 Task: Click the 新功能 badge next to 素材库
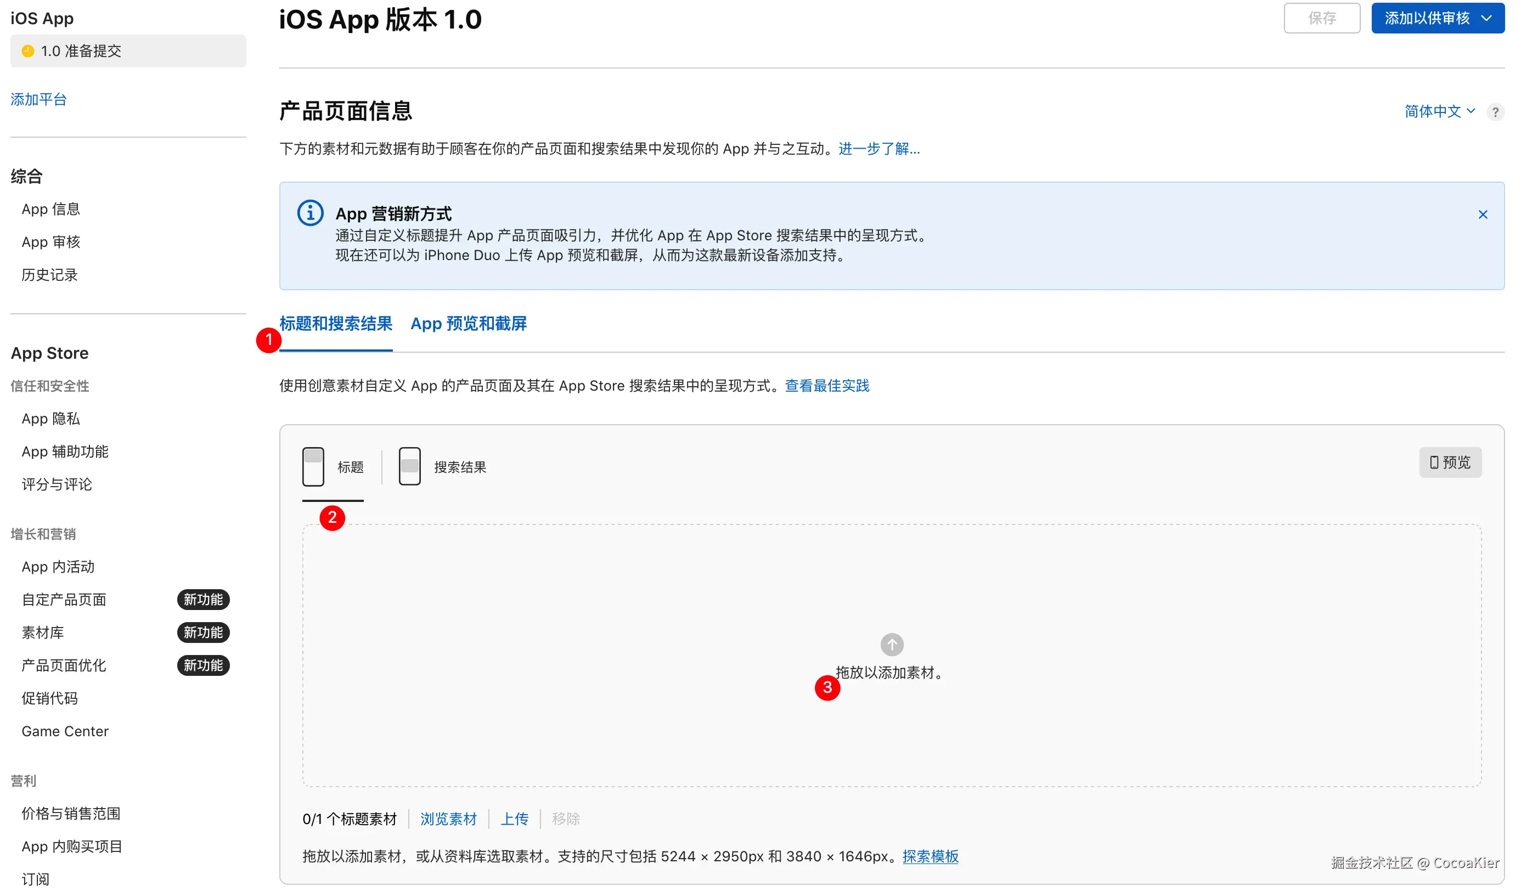pyautogui.click(x=203, y=633)
